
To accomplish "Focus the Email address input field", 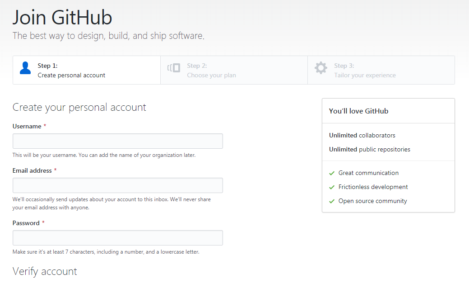I will point(118,185).
